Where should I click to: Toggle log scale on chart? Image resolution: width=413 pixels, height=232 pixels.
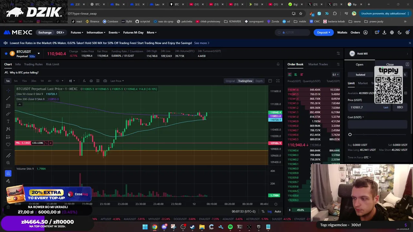click(270, 211)
